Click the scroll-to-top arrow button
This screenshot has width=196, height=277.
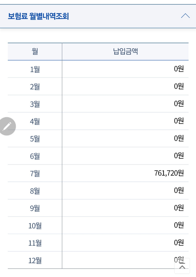point(182,266)
